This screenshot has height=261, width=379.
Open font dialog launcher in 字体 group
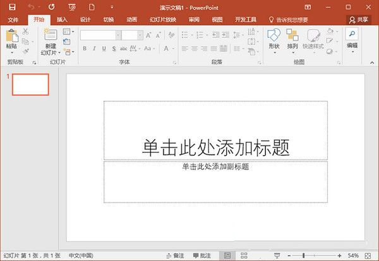tap(174, 62)
